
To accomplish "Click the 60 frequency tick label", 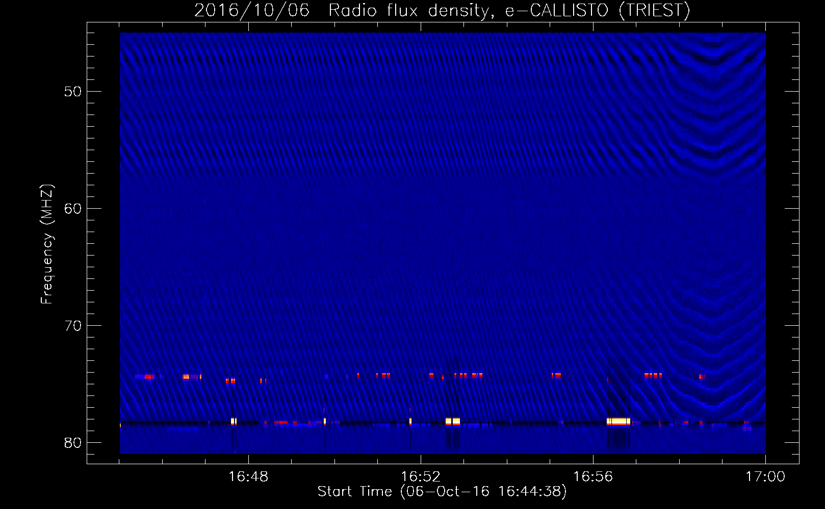I will 73,209.
